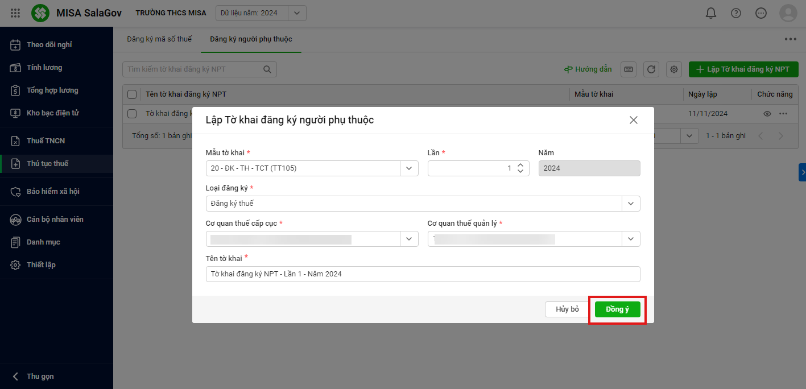Click the Tên tờ khai input field
Viewport: 806px width, 389px height.
pyautogui.click(x=423, y=274)
